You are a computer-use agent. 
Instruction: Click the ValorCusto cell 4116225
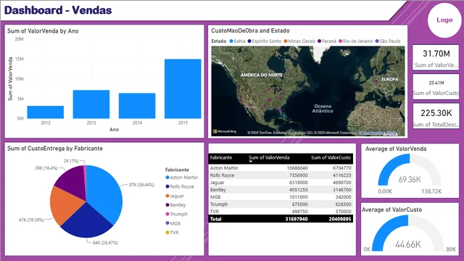pyautogui.click(x=341, y=175)
